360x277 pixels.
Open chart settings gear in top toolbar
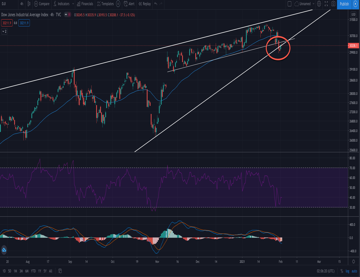(319, 4)
